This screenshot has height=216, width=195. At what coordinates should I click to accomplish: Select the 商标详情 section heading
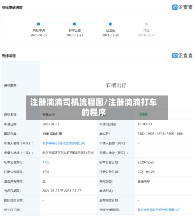[x=9, y=56]
